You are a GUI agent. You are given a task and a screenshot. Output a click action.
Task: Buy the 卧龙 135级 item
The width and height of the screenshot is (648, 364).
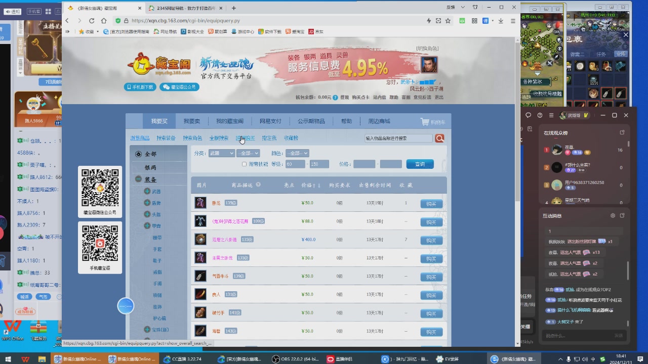431,204
